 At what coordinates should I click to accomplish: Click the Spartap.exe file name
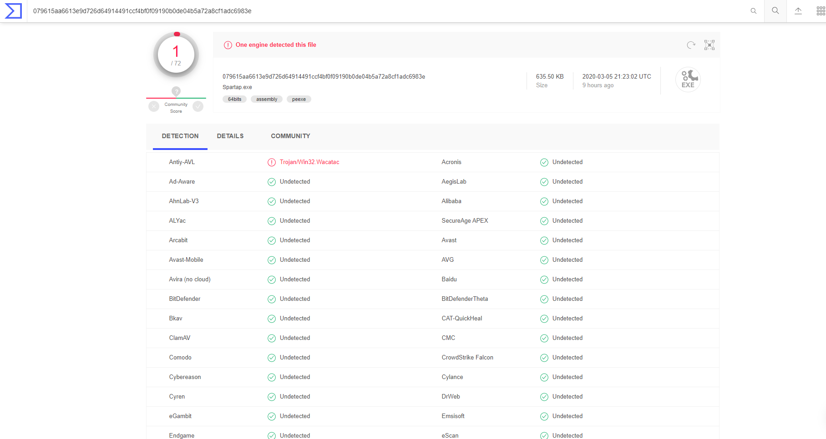click(x=237, y=87)
